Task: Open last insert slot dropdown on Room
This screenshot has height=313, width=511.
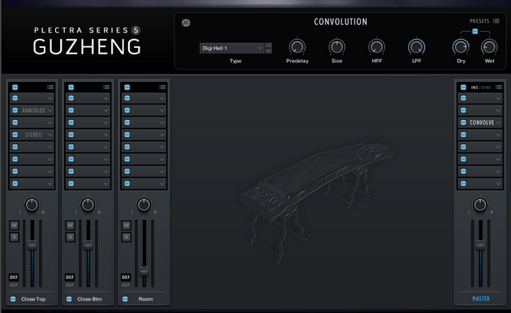Action: (x=162, y=184)
